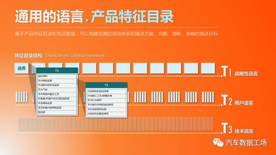Click the 特征目录结构 heading
This screenshot has width=276, height=155.
point(28,56)
